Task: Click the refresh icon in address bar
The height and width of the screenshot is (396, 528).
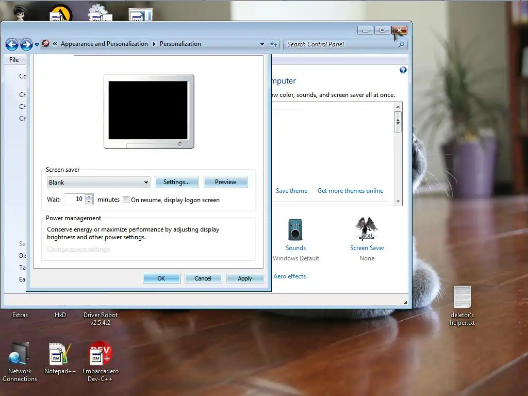Action: (274, 44)
